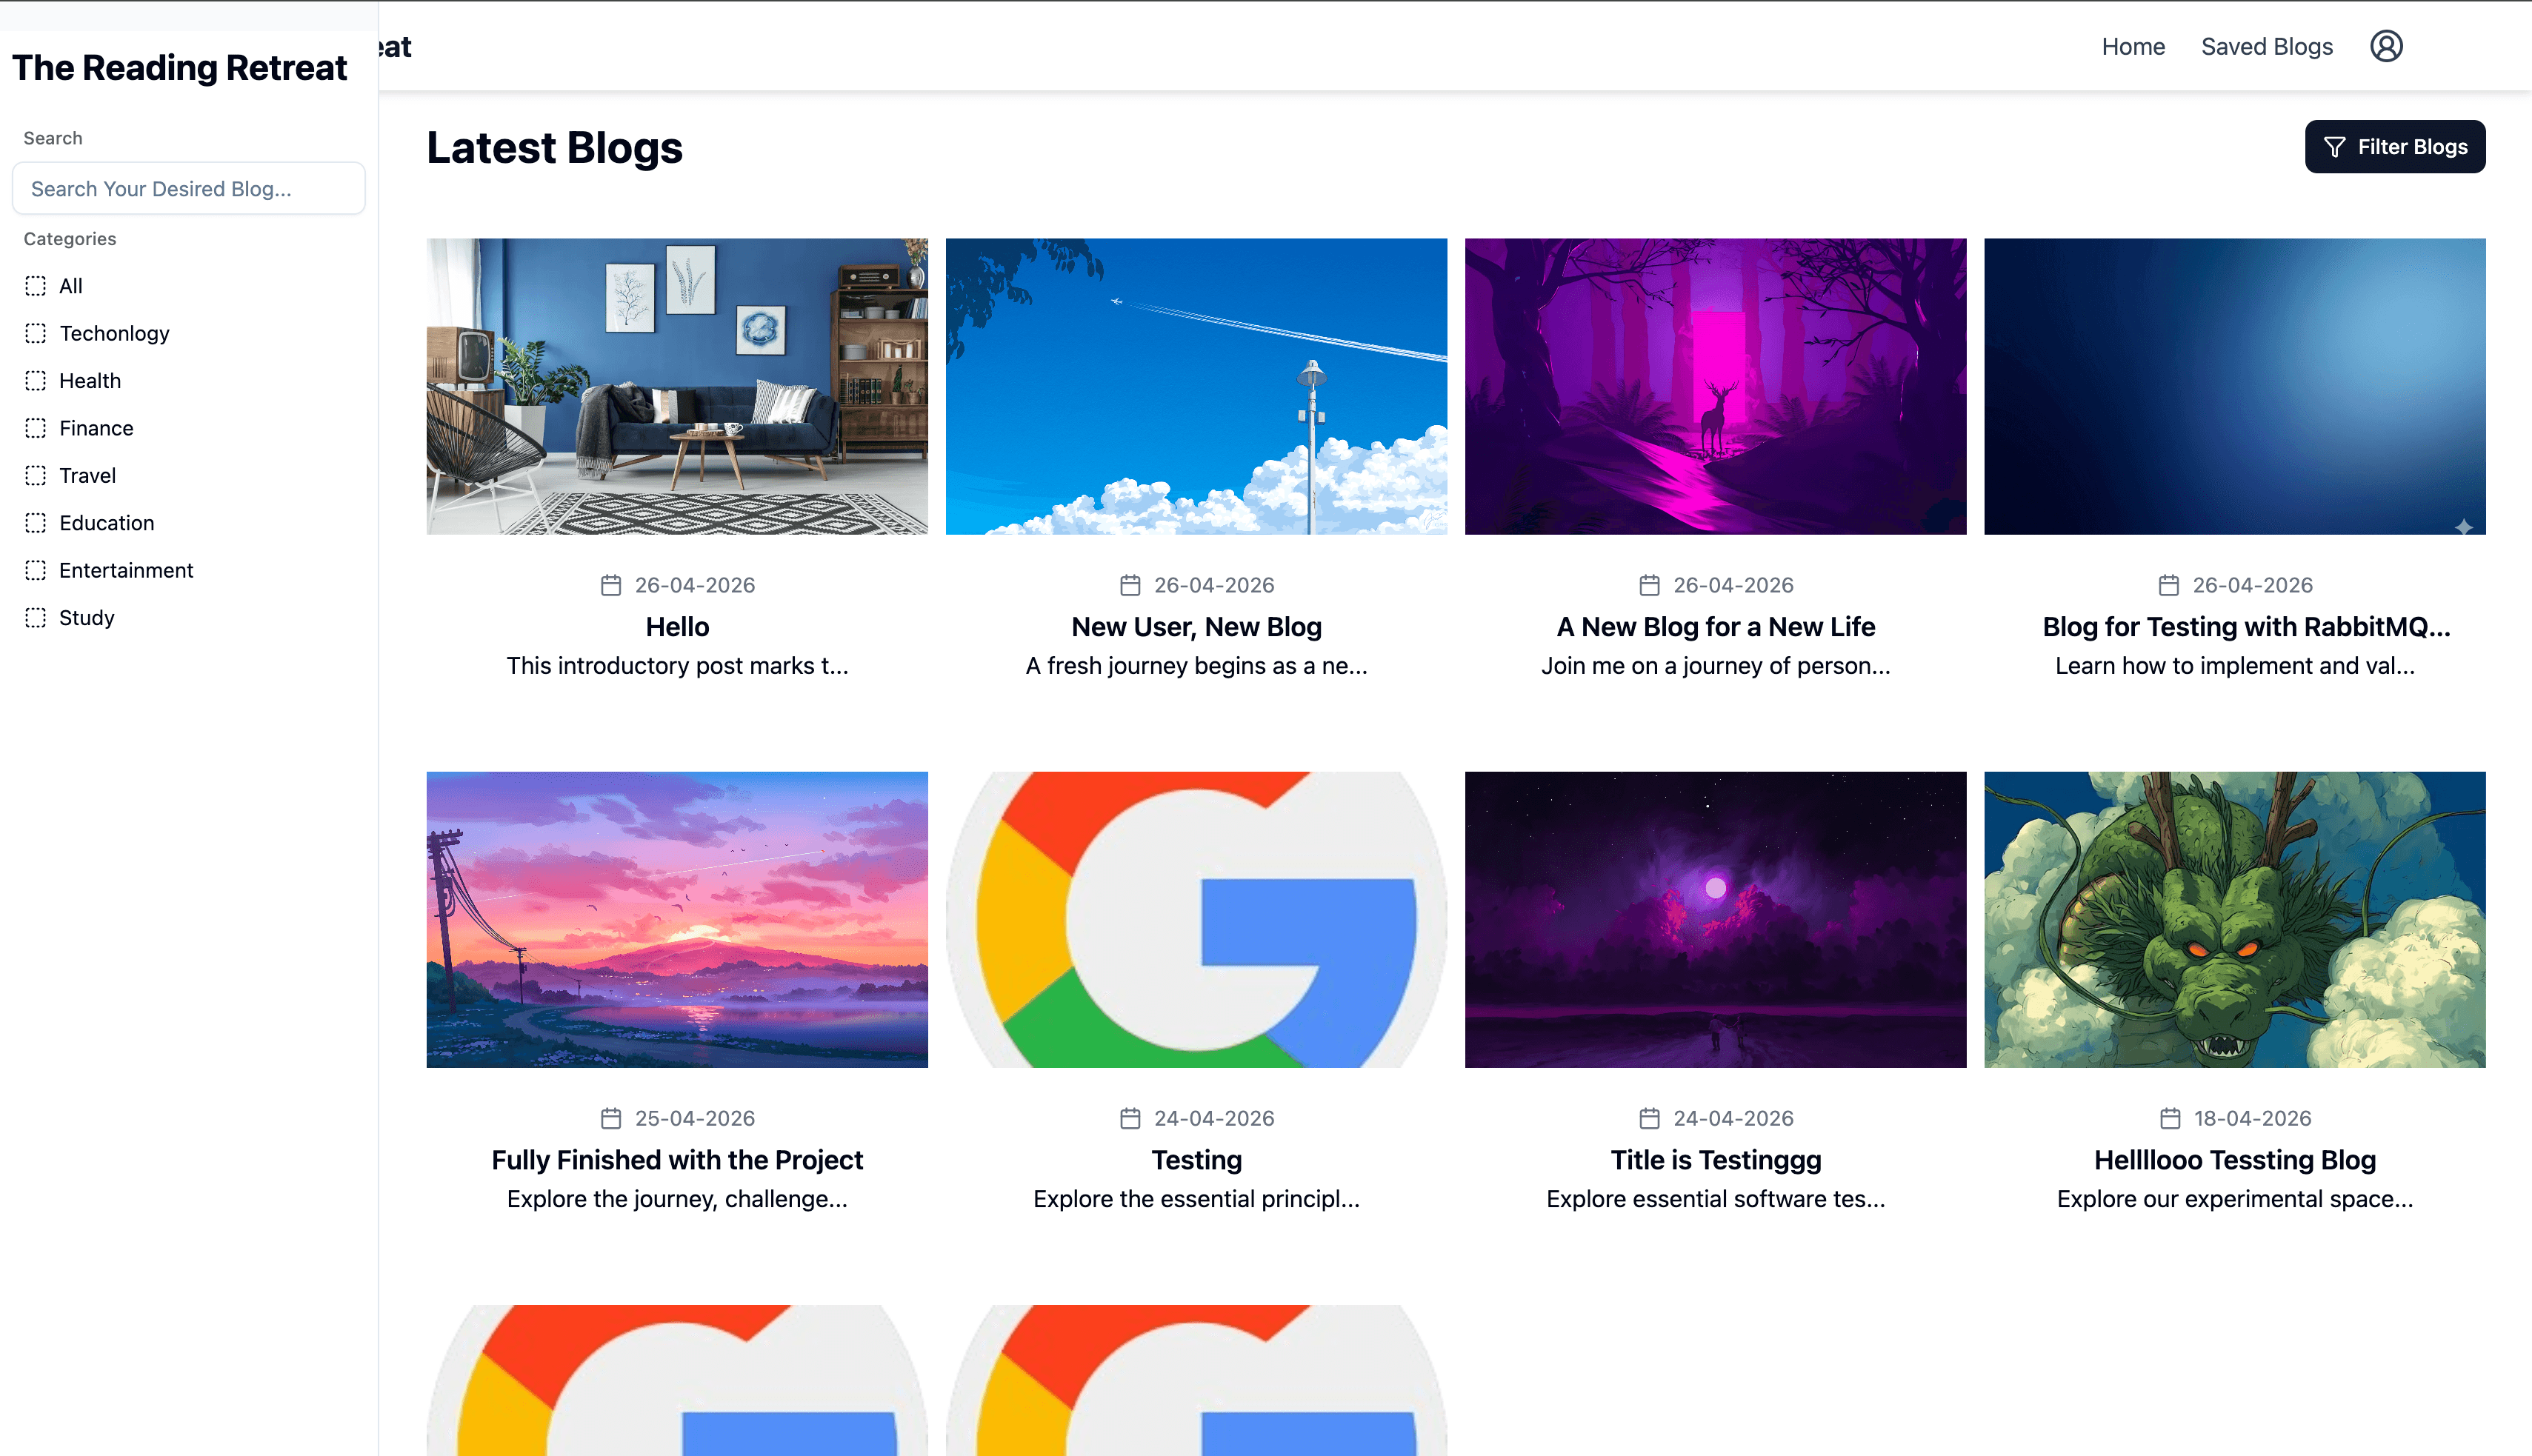Click excerpt 'Explore our experimental space...'
Screen dimensions: 2532x1456
pos(2235,1199)
